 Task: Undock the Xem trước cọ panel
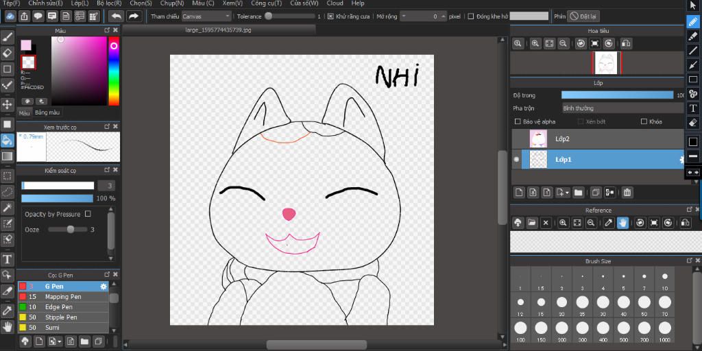point(107,127)
